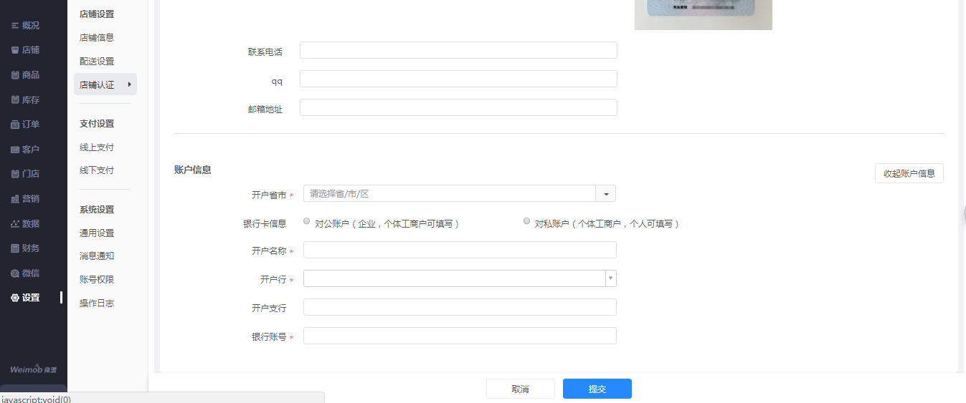Screen dimensions: 966x403
Task: Click the 数据 data trend icon
Action: click(x=15, y=224)
